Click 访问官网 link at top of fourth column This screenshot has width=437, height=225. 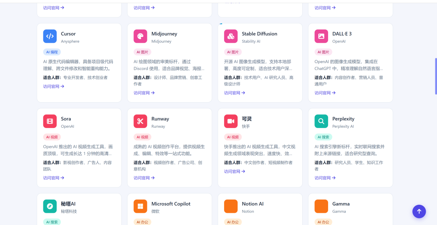[325, 8]
